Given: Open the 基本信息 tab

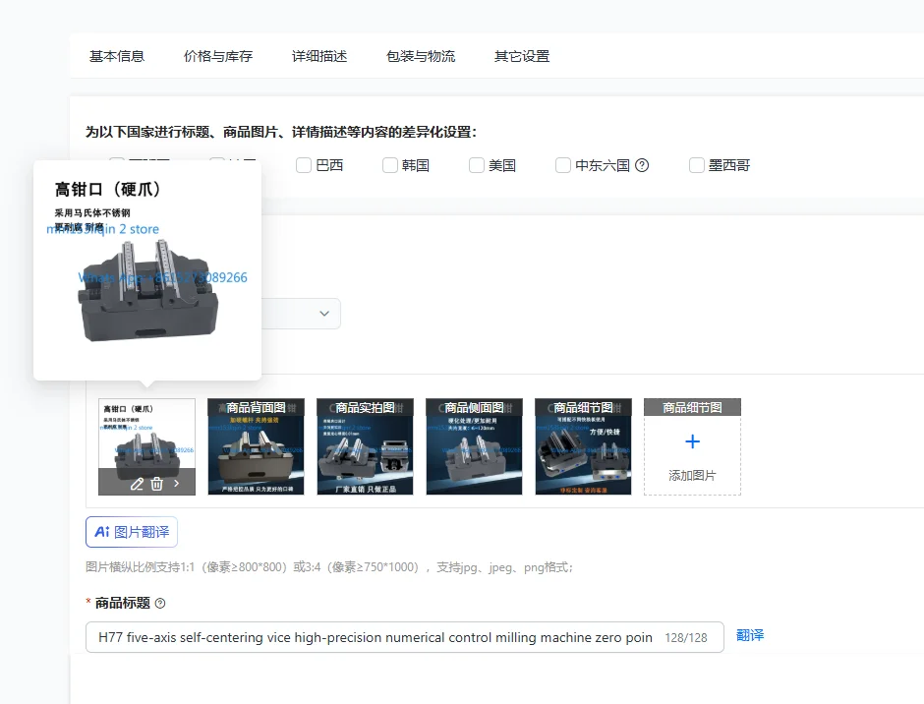Looking at the screenshot, I should 117,56.
